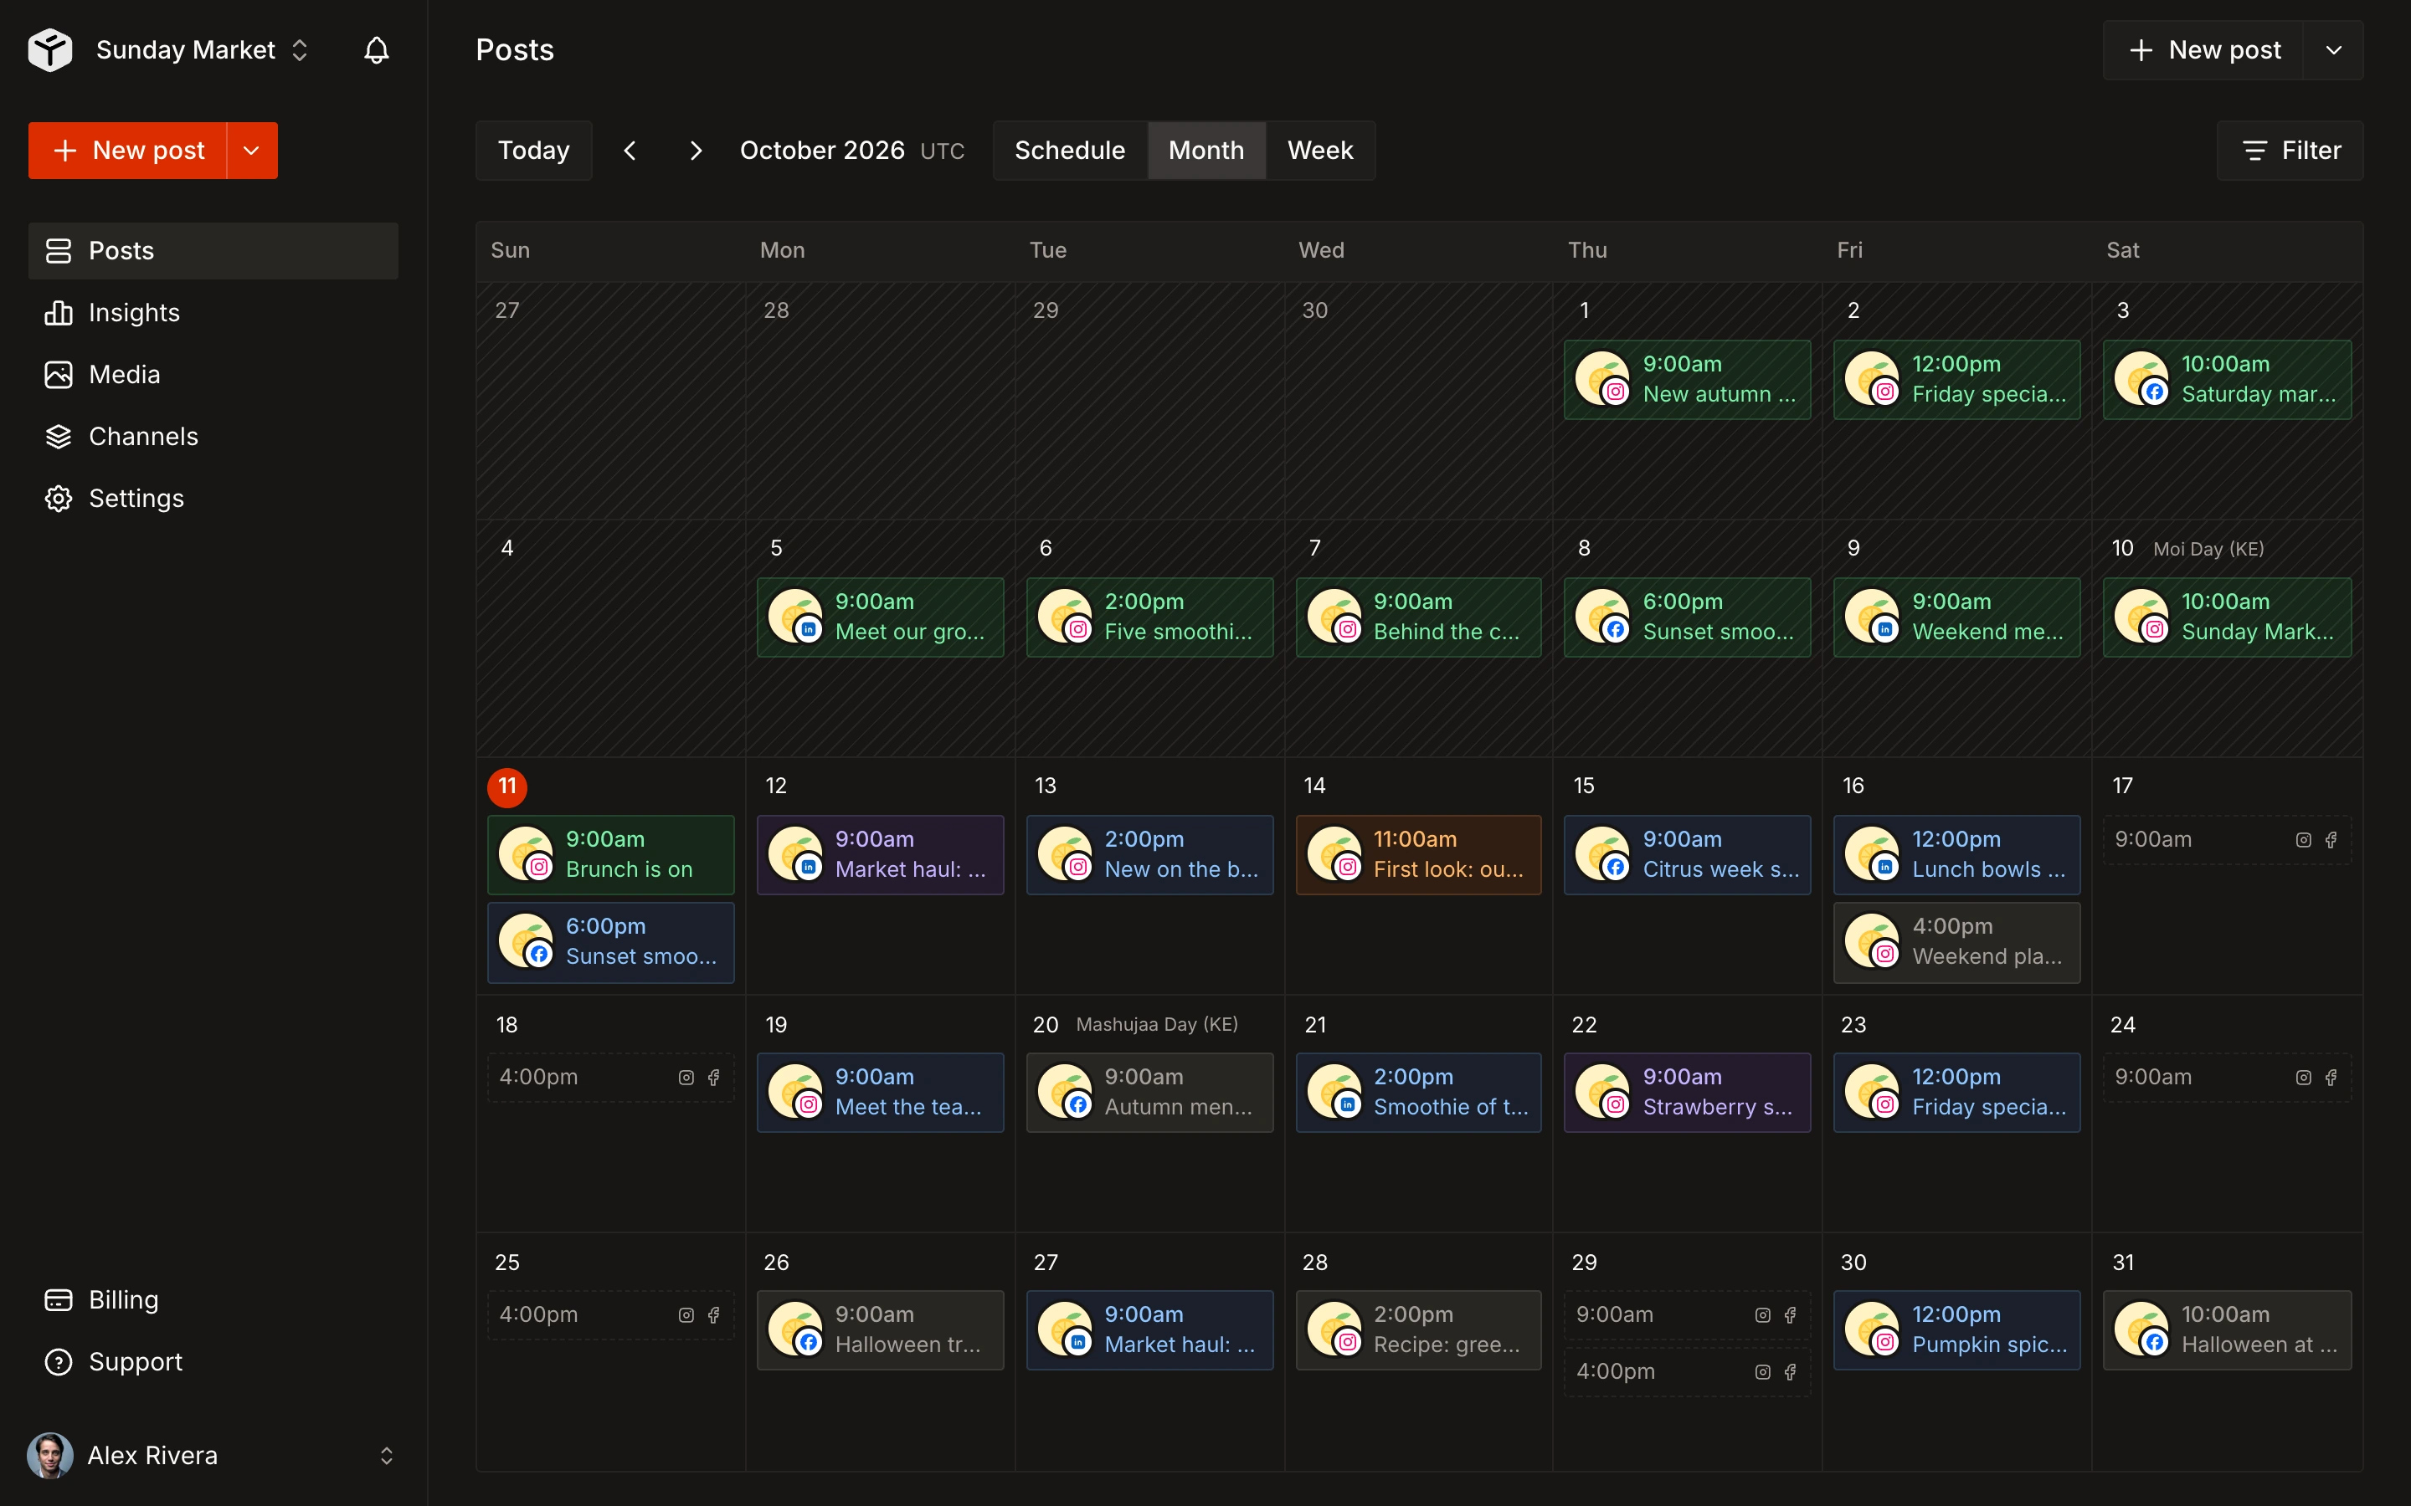2411x1506 pixels.
Task: Click top-right New post button
Action: point(2203,50)
